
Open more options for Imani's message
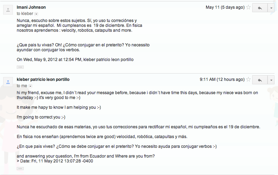coord(271,8)
